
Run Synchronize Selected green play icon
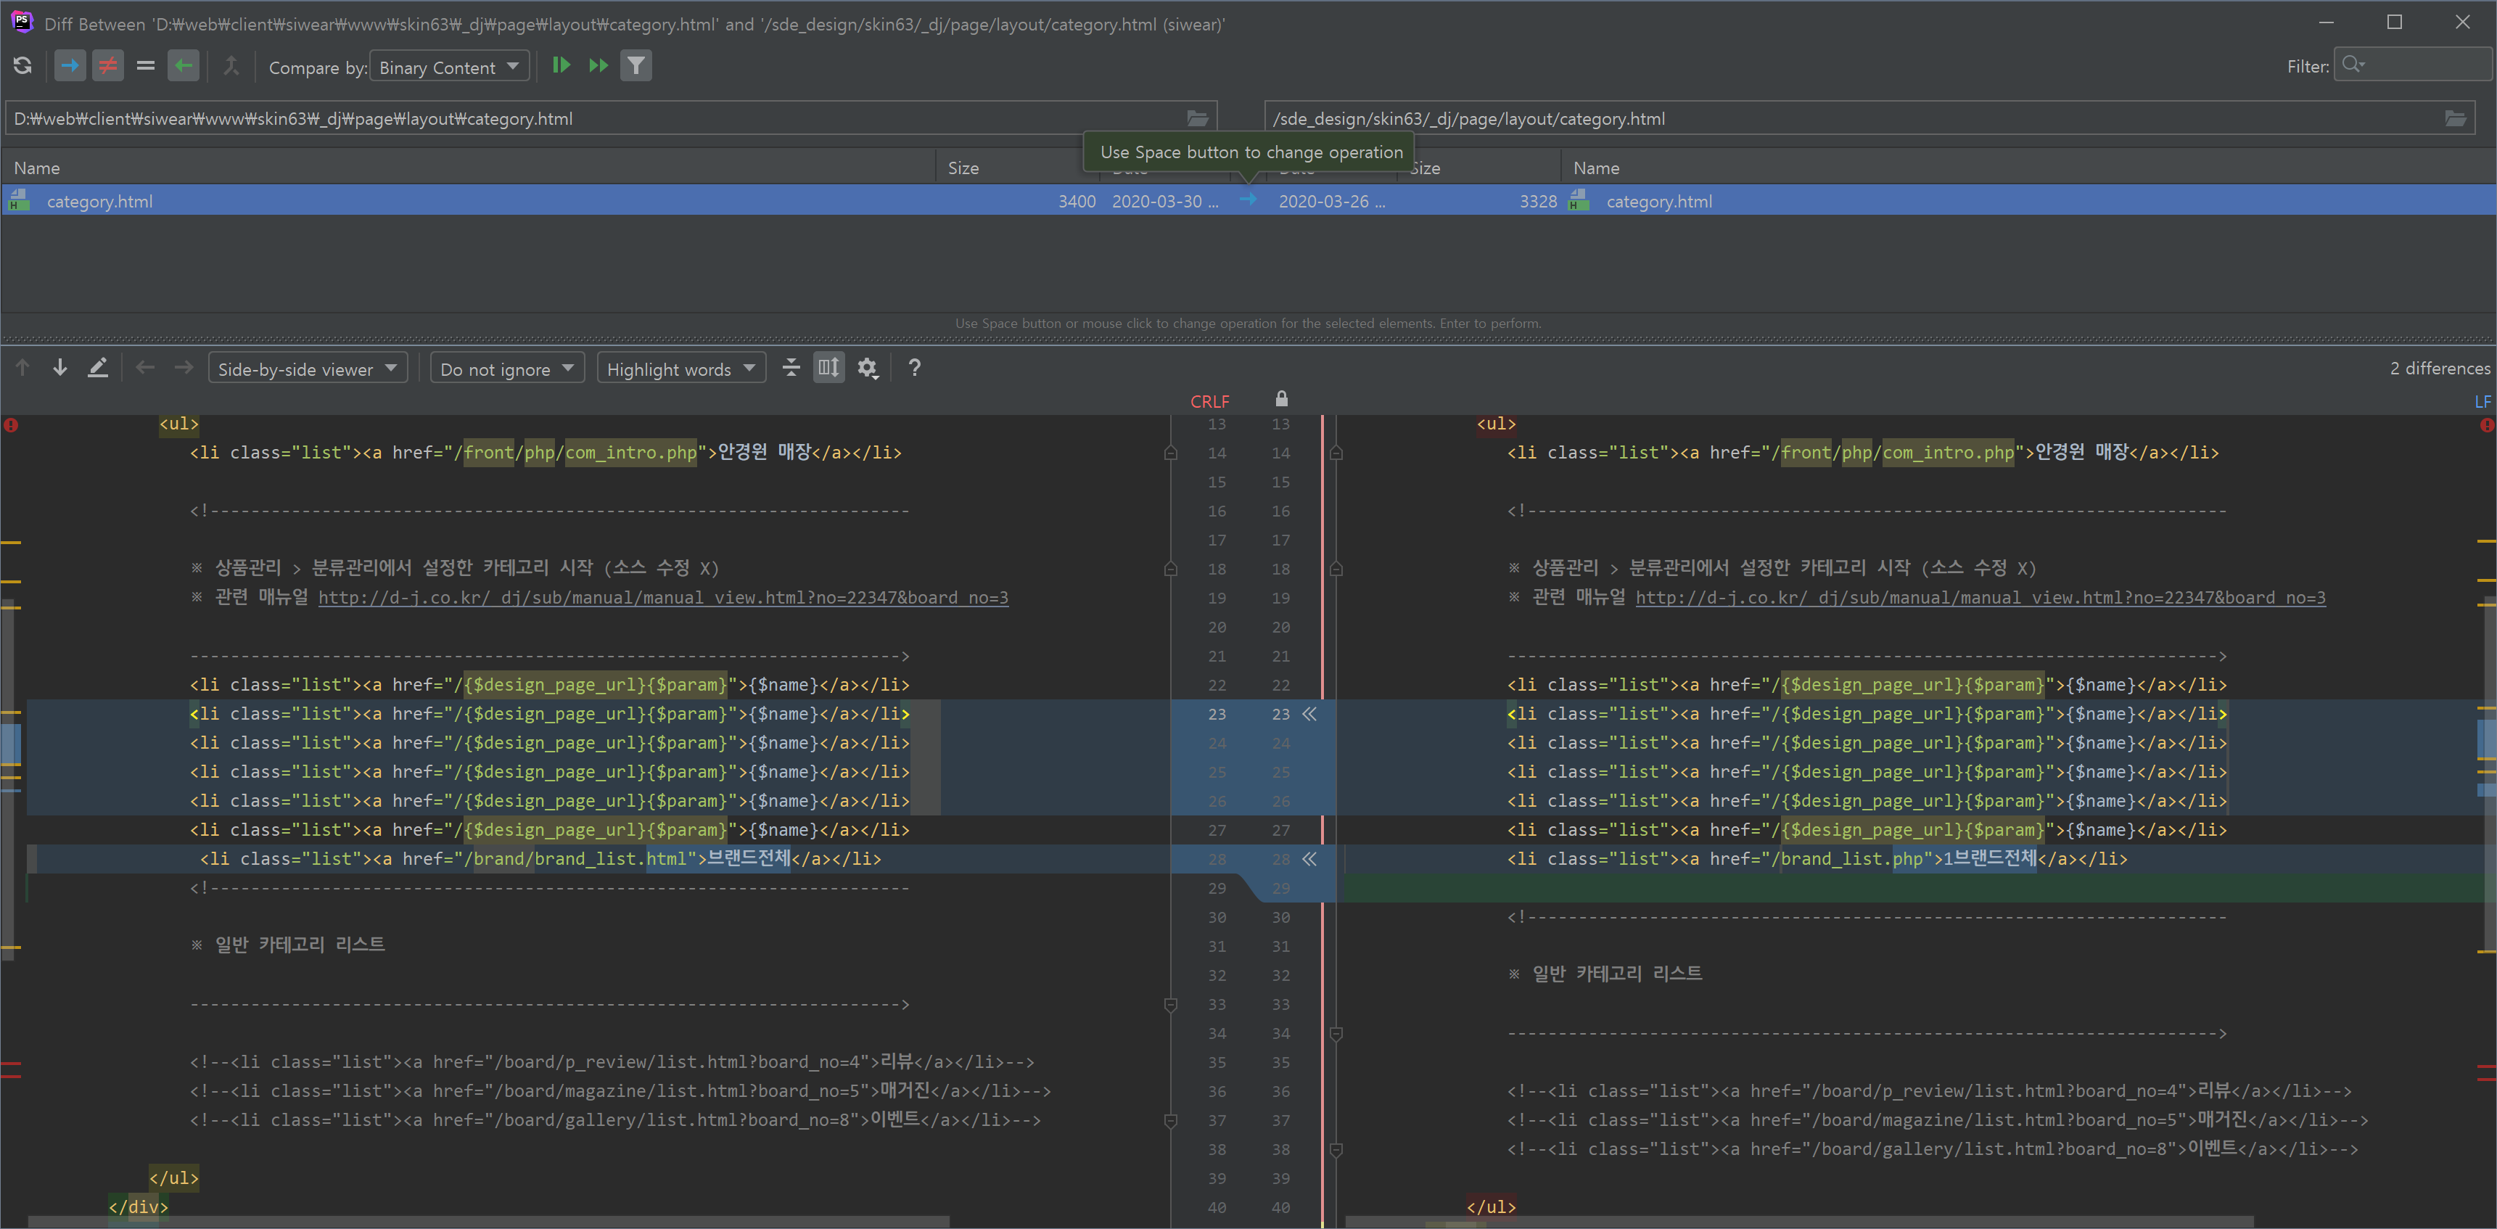click(x=560, y=66)
